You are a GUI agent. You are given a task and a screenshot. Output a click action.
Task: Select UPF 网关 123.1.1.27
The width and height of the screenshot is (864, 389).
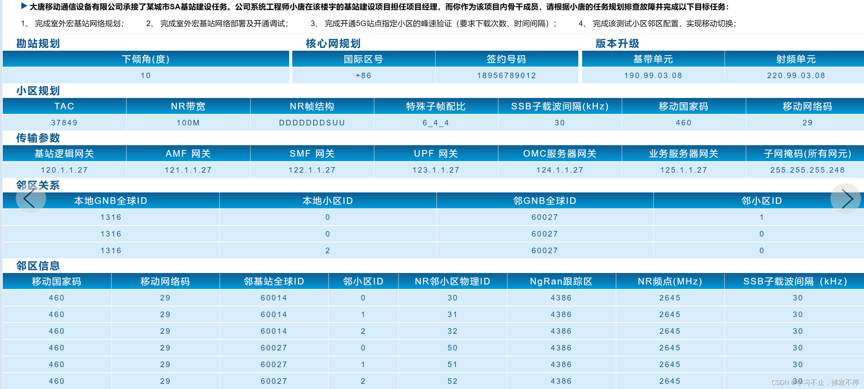(x=436, y=169)
